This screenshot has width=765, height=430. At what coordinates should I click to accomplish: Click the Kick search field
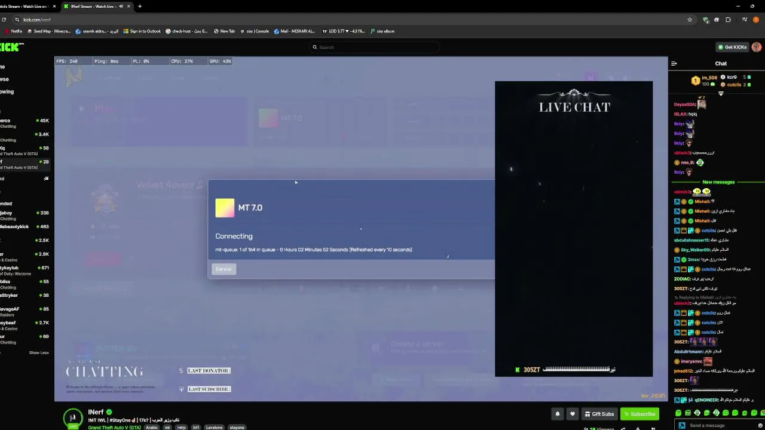(x=374, y=47)
